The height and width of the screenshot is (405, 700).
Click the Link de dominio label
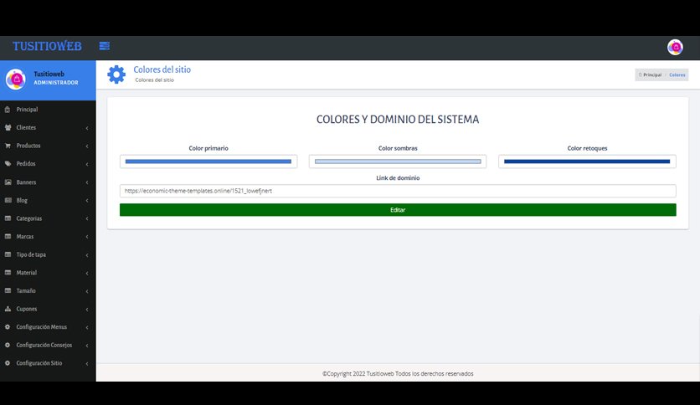tap(398, 178)
